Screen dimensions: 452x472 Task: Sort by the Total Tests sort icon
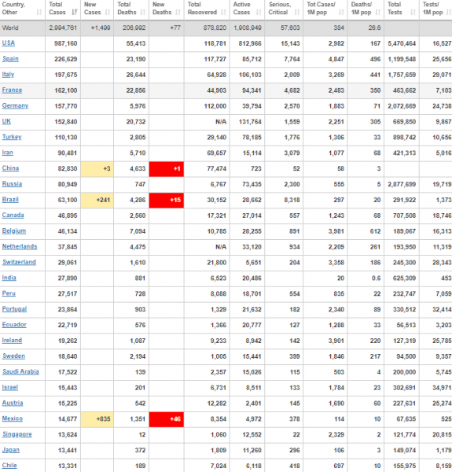(413, 13)
